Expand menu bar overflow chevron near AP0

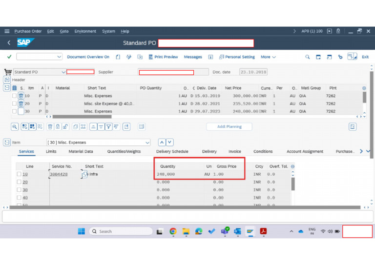tap(294, 31)
